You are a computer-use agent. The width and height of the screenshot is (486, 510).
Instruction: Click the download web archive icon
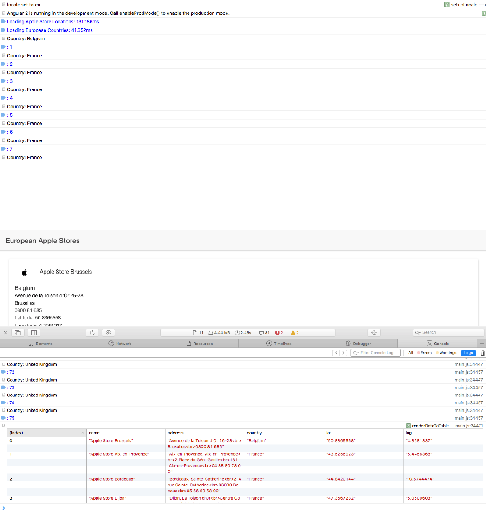click(x=109, y=332)
